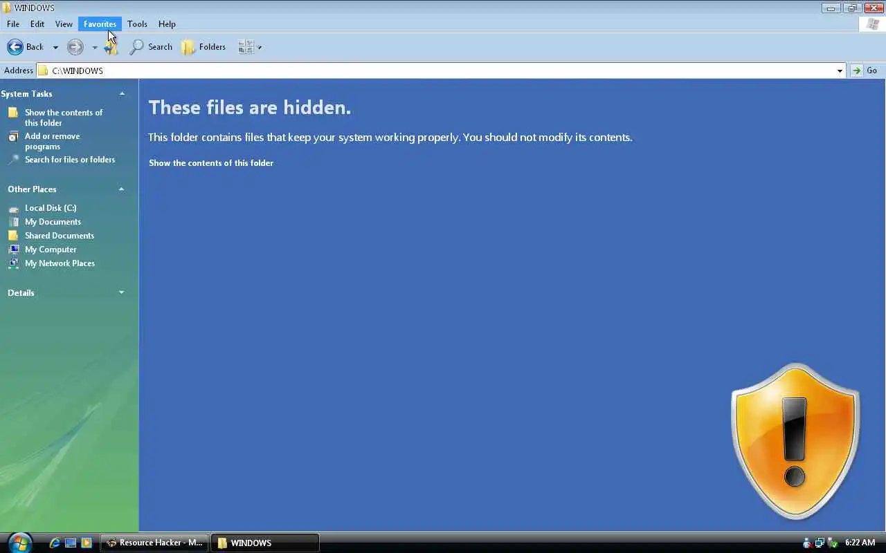
Task: Click the Search for files magnifier icon
Action: (x=13, y=160)
